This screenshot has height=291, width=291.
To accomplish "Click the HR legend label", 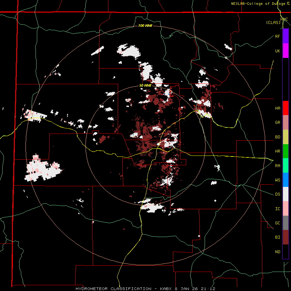I will coord(277,151).
